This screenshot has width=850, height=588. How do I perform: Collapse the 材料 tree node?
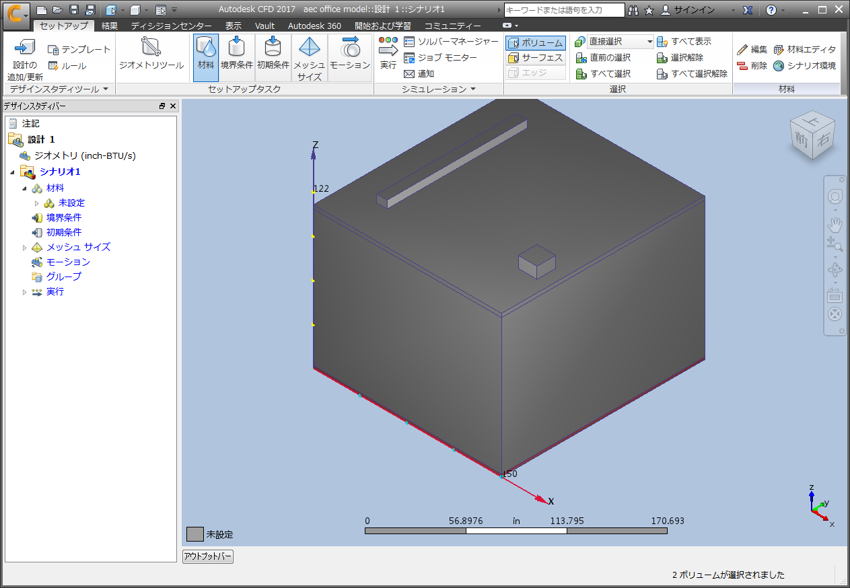click(x=25, y=188)
